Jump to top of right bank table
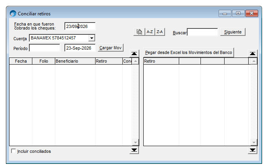This screenshot has width=268, height=167. (x=253, y=54)
